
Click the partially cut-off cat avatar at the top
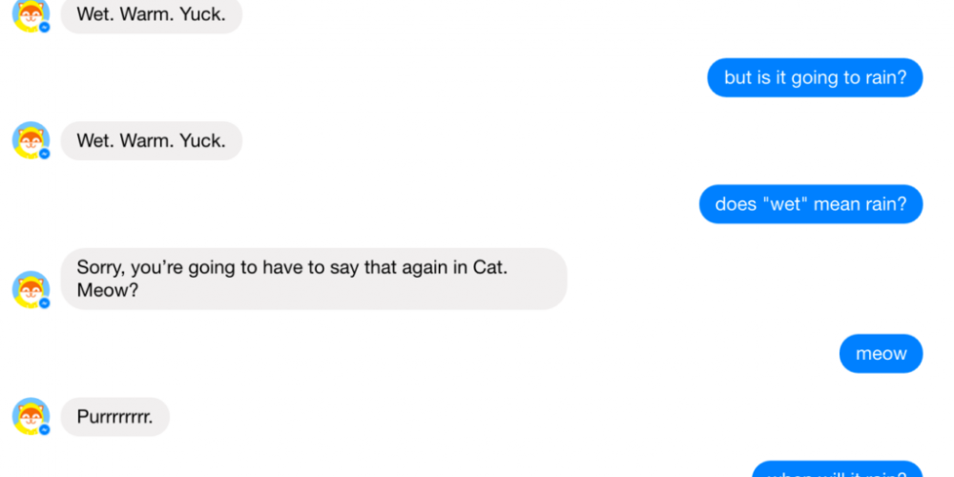coord(30,14)
